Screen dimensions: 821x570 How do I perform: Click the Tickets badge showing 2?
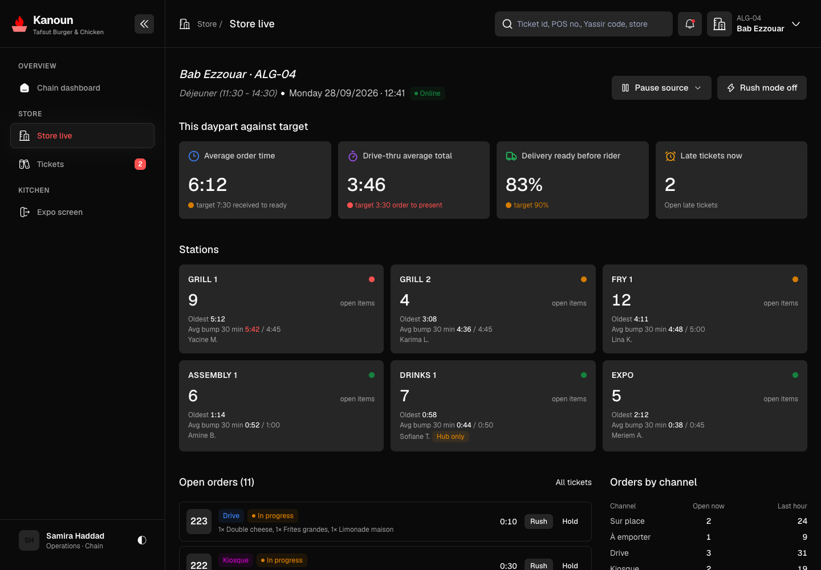(x=140, y=164)
